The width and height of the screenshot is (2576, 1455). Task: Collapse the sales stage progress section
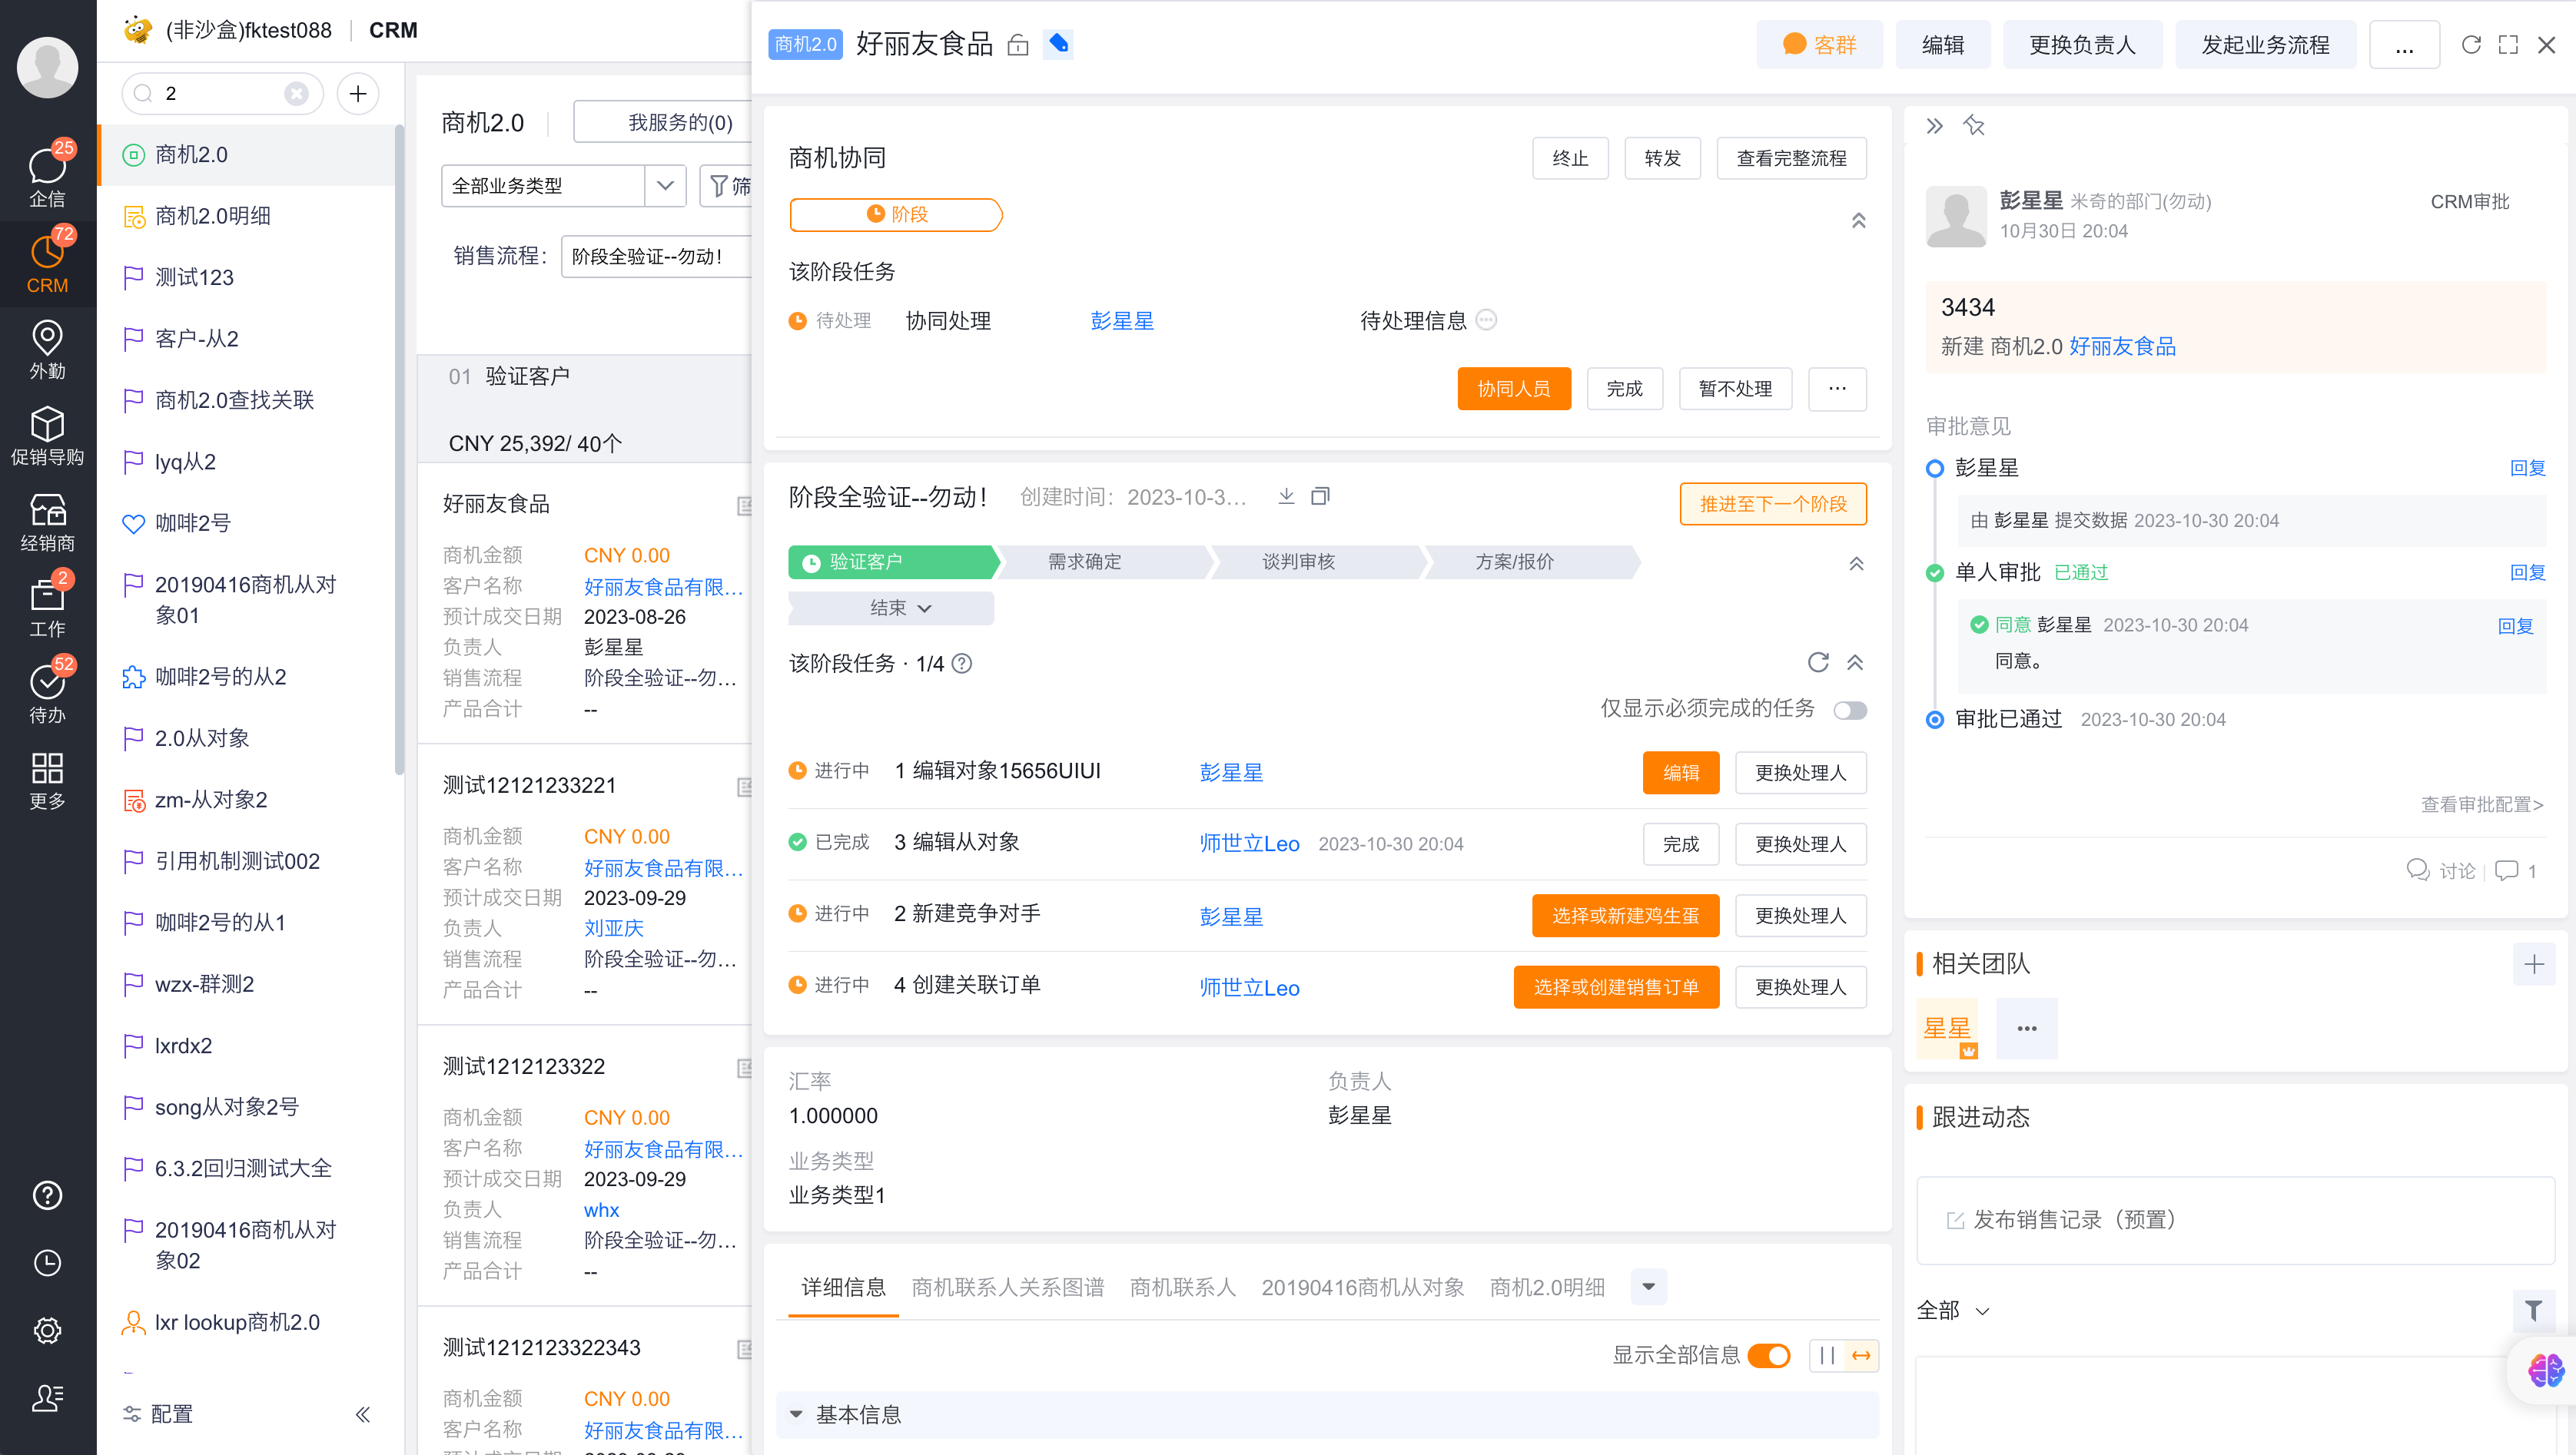[x=1856, y=564]
